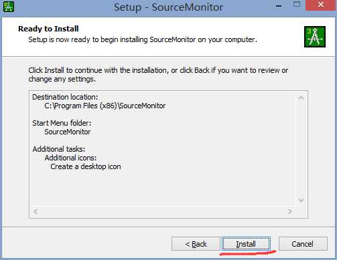Image resolution: width=337 pixels, height=260 pixels.
Task: Click the green SourceMonitor logo in header
Action: [x=315, y=37]
